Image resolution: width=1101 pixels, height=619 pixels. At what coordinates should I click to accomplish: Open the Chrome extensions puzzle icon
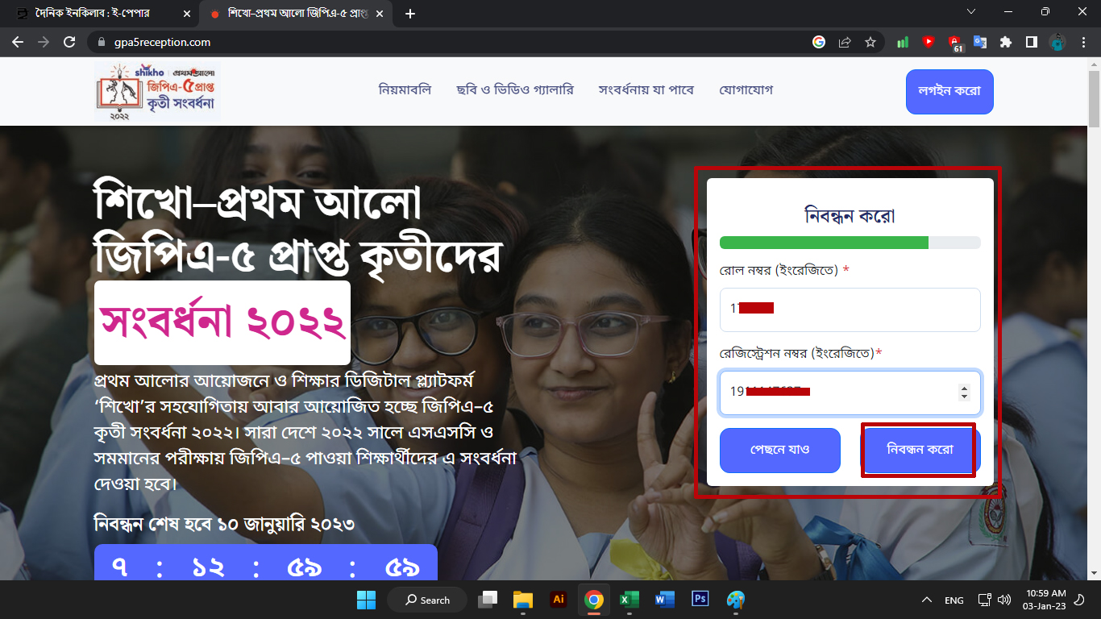coord(1005,42)
